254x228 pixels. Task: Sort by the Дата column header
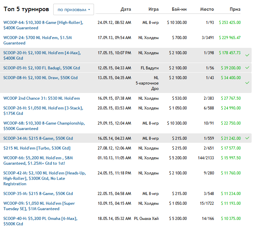point(126,9)
